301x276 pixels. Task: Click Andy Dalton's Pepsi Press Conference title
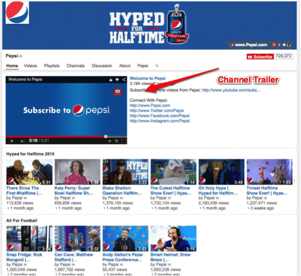[123, 257]
